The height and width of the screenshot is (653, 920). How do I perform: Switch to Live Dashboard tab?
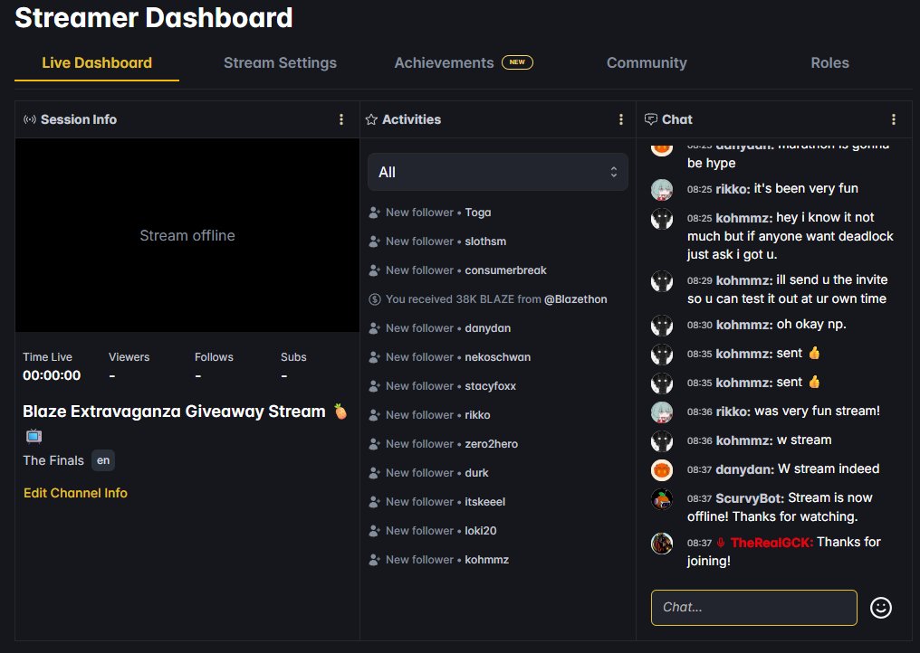97,62
